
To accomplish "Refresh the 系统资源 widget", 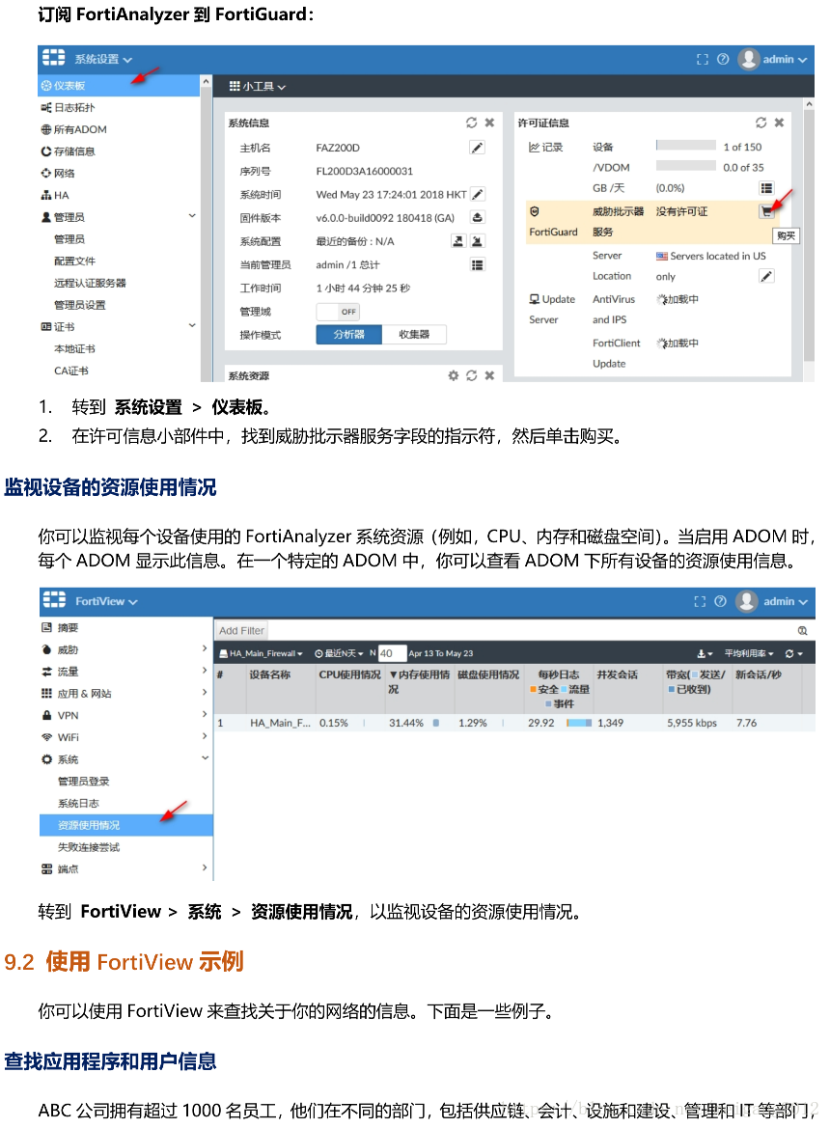I will [471, 375].
